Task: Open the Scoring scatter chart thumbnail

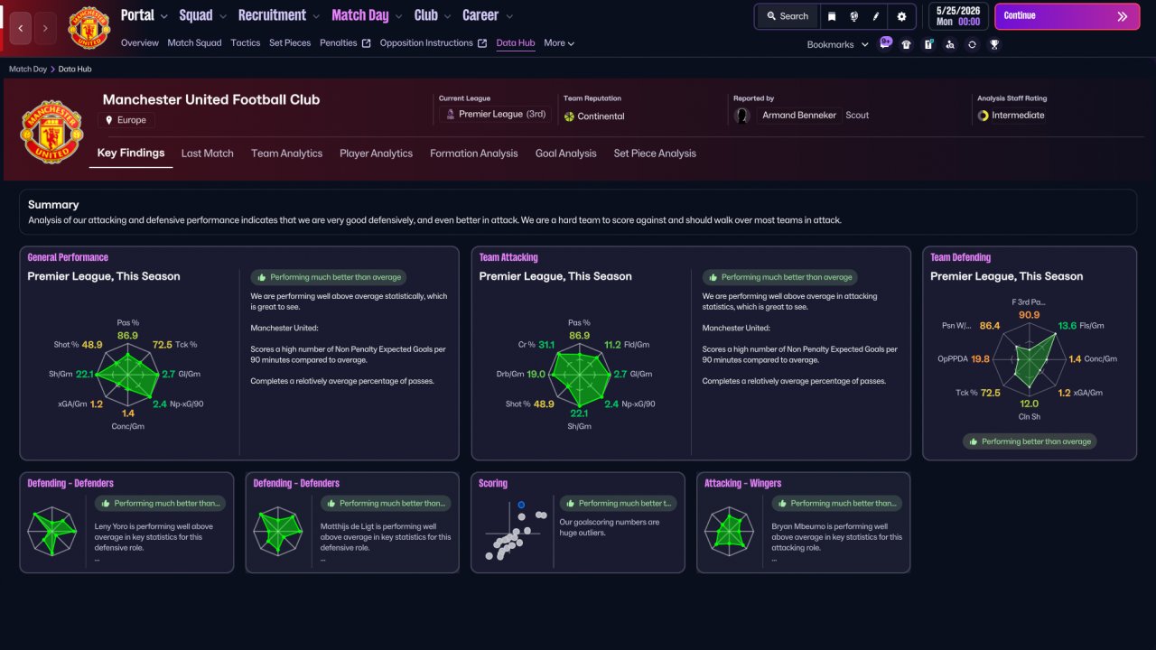Action: point(517,531)
